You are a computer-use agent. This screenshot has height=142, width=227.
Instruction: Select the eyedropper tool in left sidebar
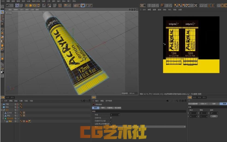click(2, 64)
